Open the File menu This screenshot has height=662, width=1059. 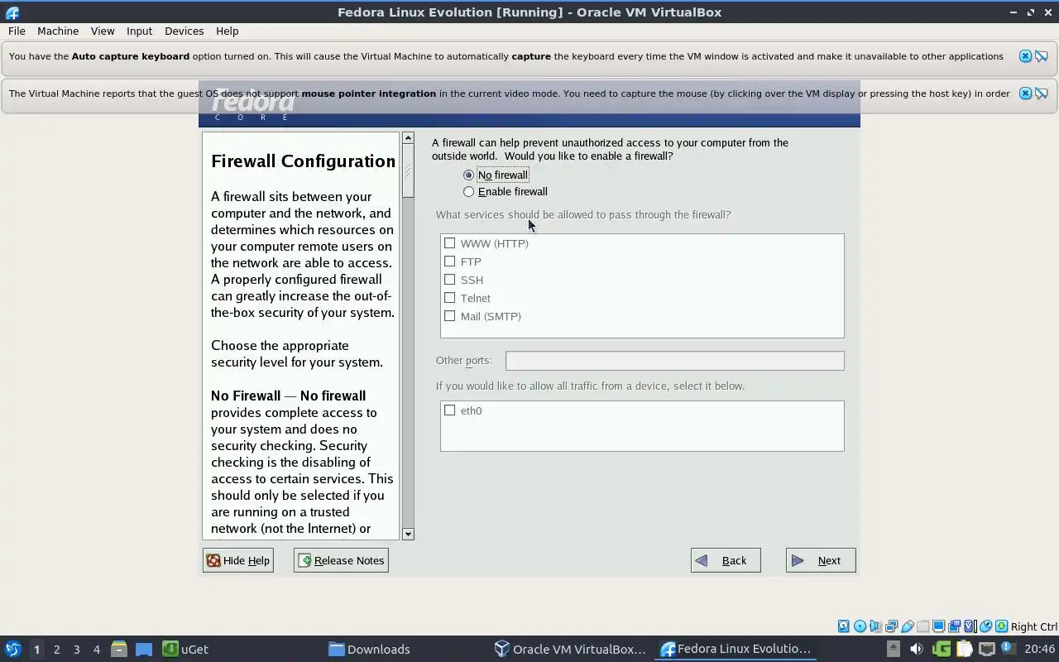coord(17,31)
